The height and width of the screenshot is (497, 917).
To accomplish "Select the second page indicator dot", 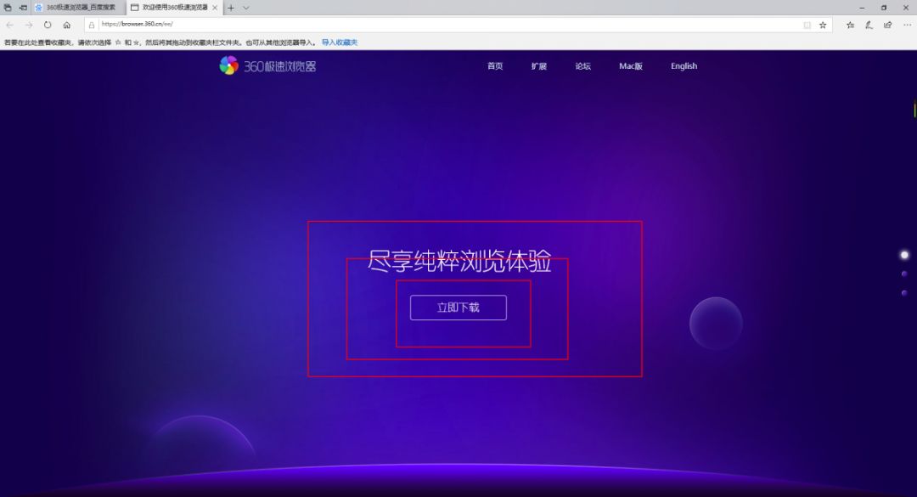I will 904,274.
